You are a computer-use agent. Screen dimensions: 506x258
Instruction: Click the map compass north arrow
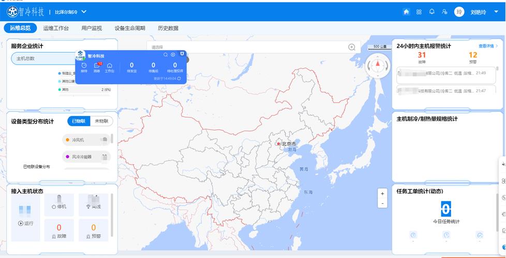pos(378,64)
